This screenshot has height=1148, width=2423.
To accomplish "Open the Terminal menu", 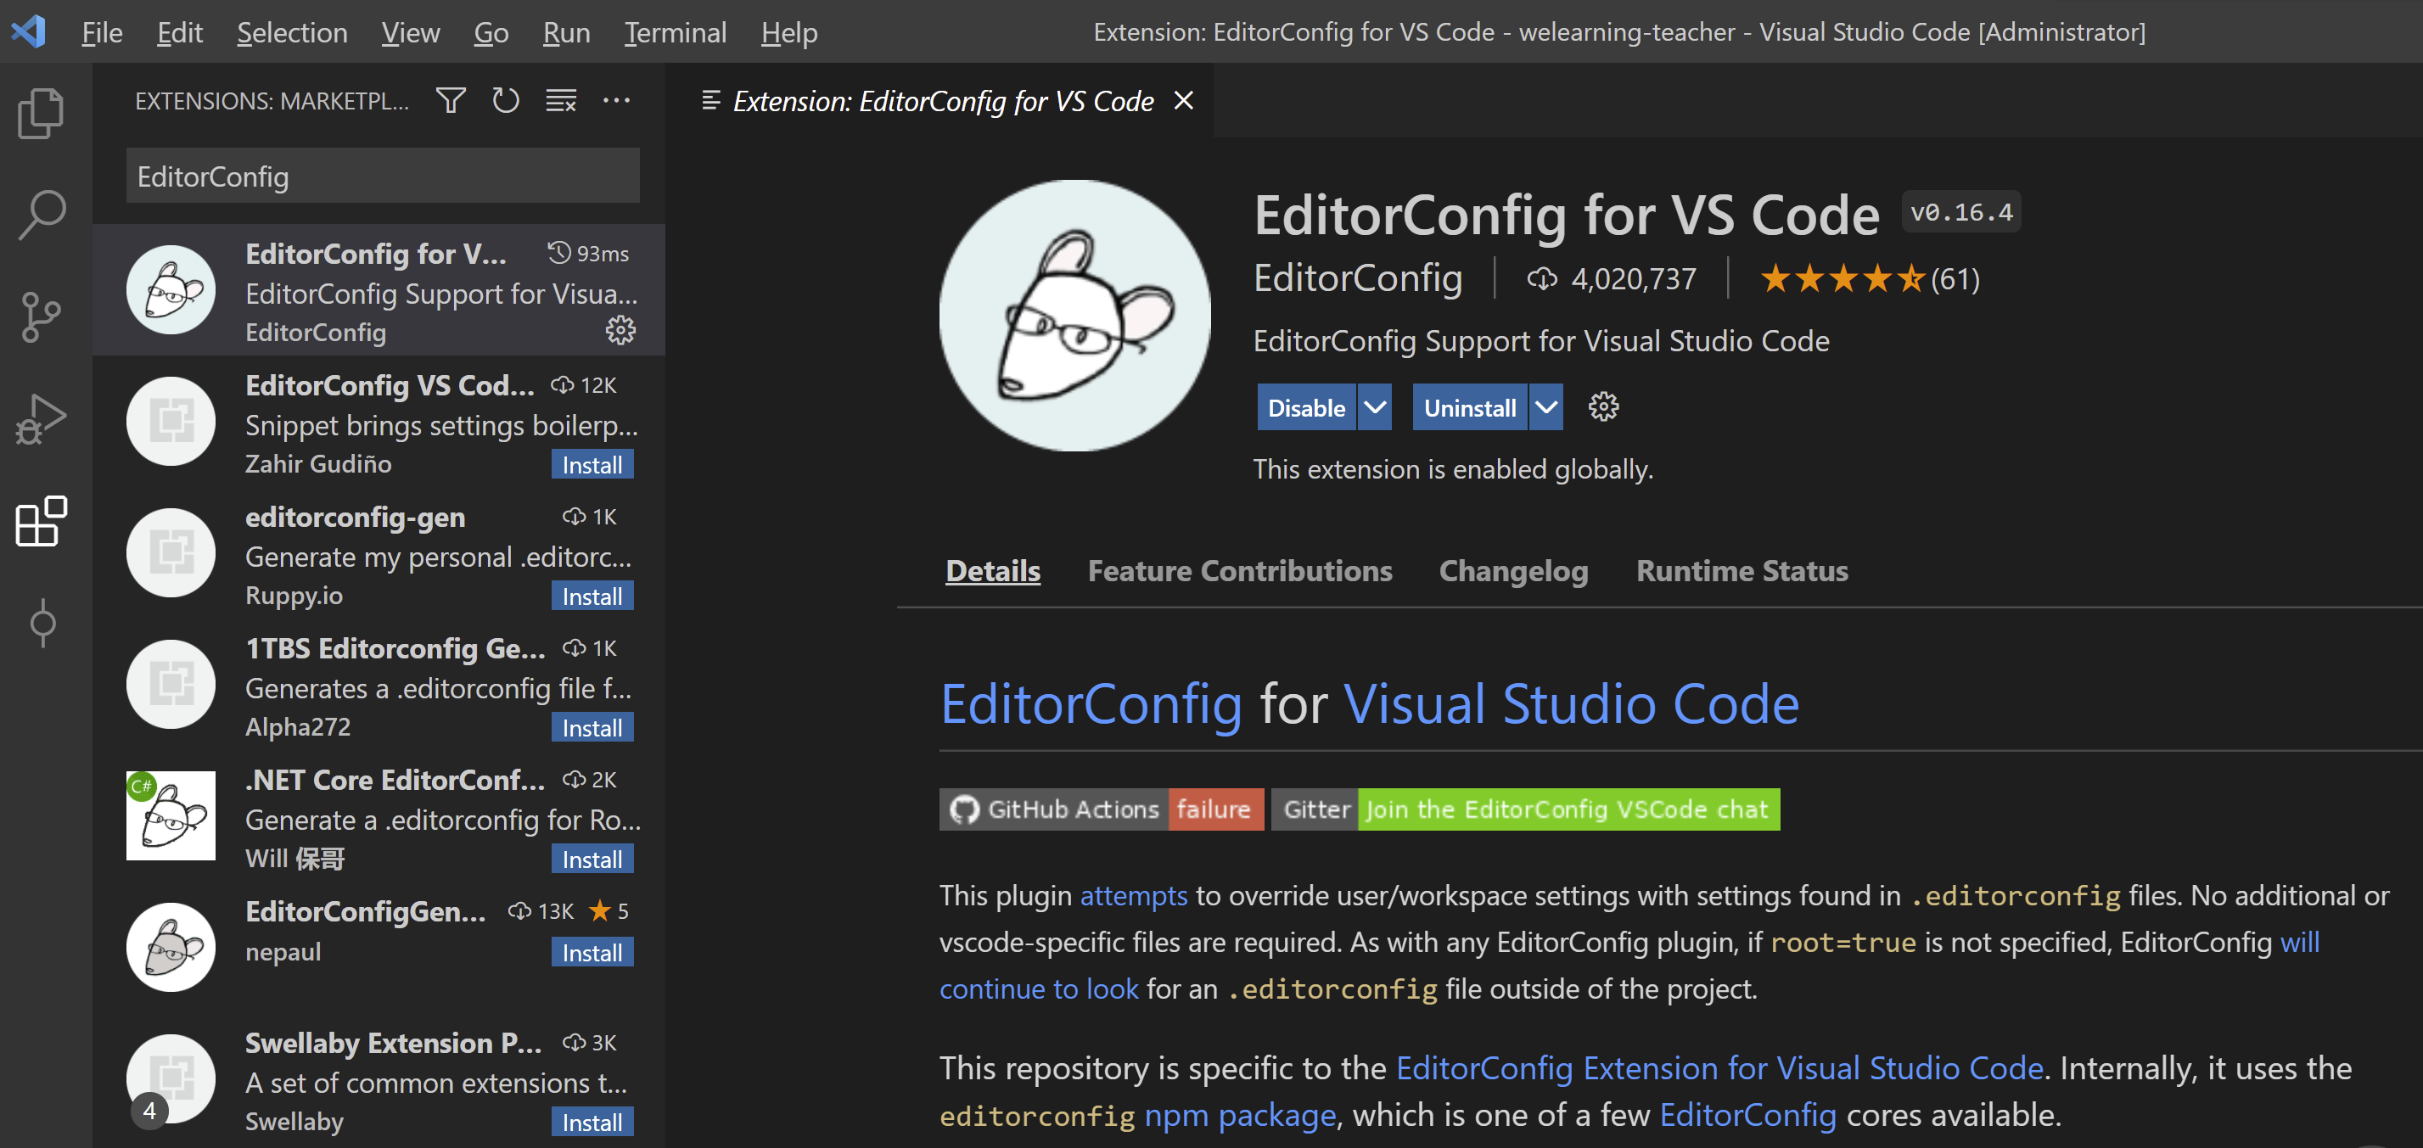I will tap(676, 32).
